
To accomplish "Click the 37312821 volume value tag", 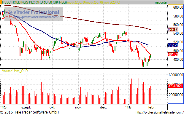I will click(175, 86).
